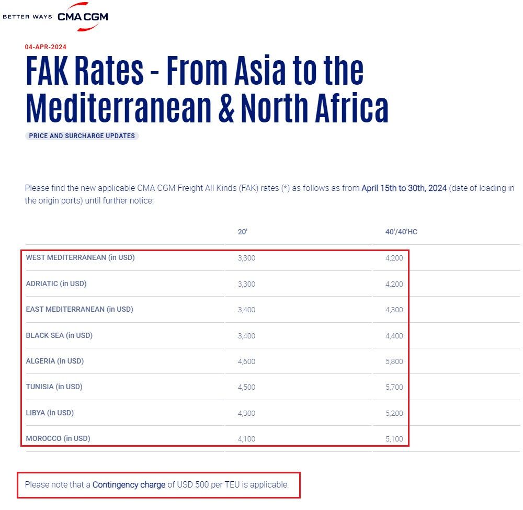
Task: Click the LIBYA (in USD) label
Action: point(50,413)
